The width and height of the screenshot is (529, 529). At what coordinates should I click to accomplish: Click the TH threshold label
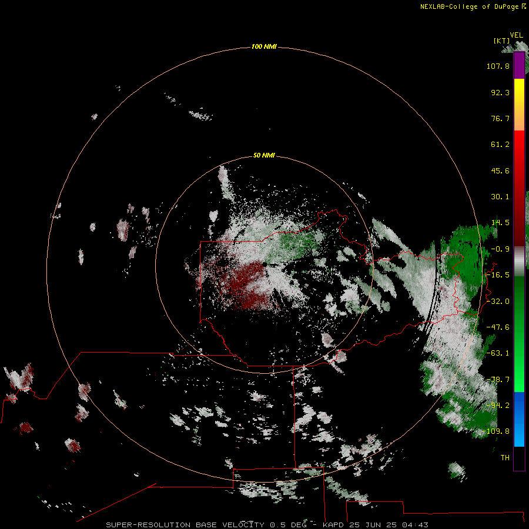505,458
